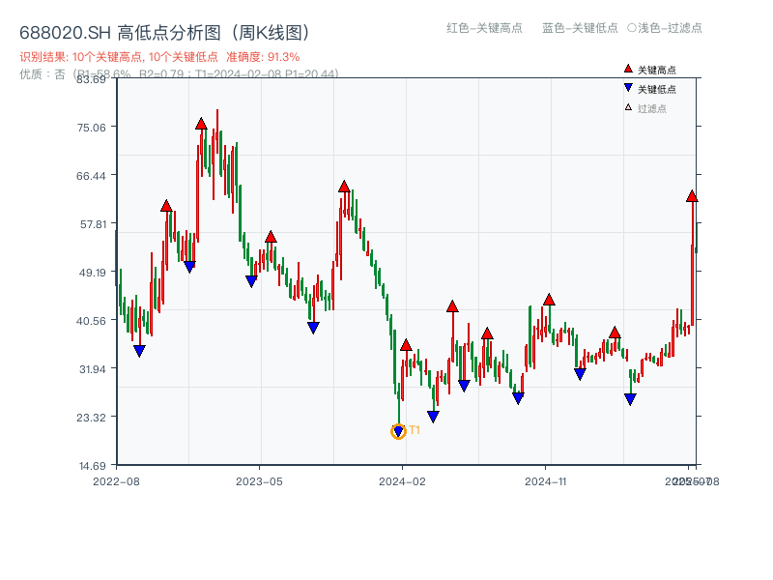This screenshot has height=580, width=773.
Task: Select the 关键低点 blue triangle legend marker
Action: coord(628,87)
